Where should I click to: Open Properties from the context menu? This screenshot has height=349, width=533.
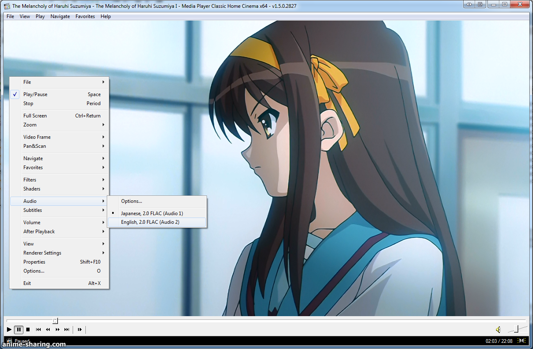tap(59, 262)
